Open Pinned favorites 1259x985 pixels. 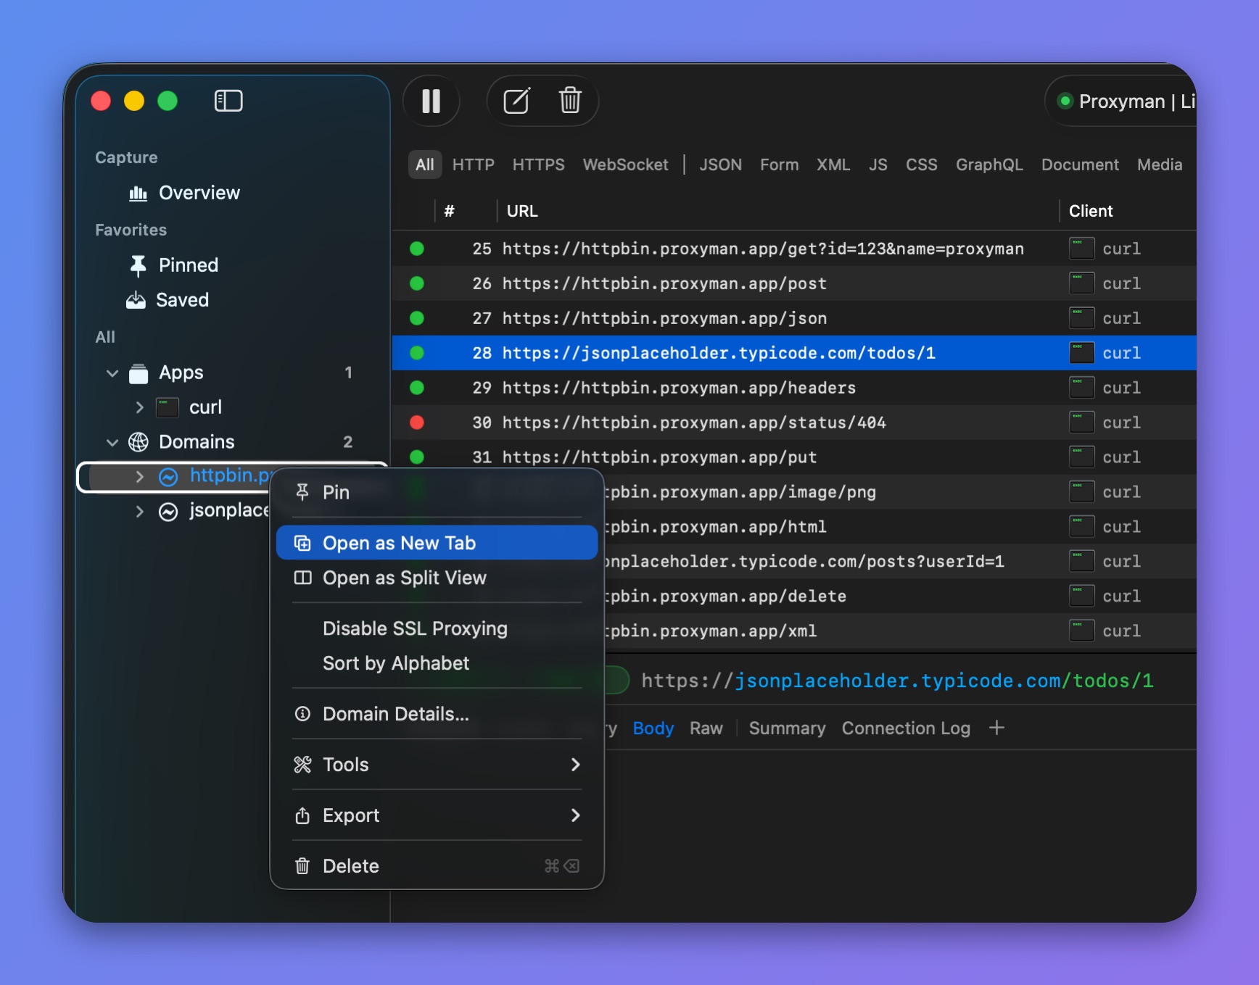(x=174, y=265)
